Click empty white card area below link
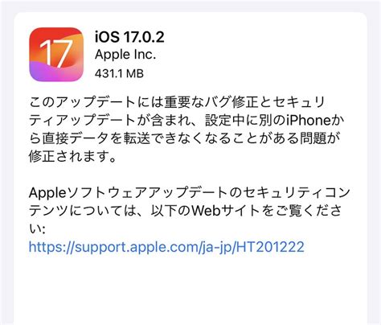The image size is (381, 325). (x=190, y=290)
